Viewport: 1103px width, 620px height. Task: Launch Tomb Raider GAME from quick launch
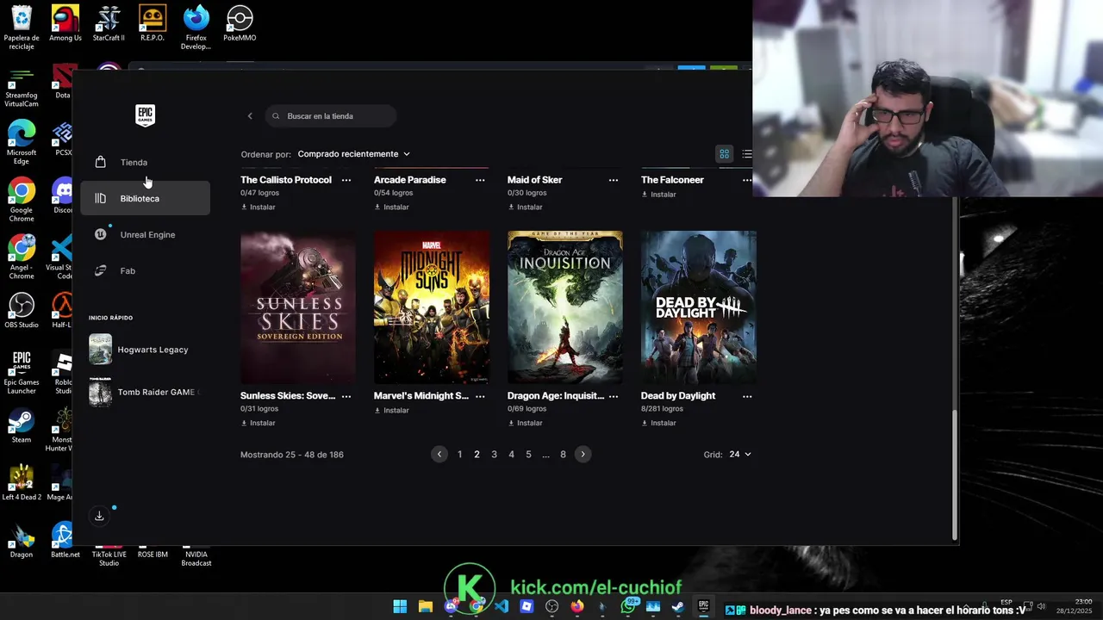145,392
